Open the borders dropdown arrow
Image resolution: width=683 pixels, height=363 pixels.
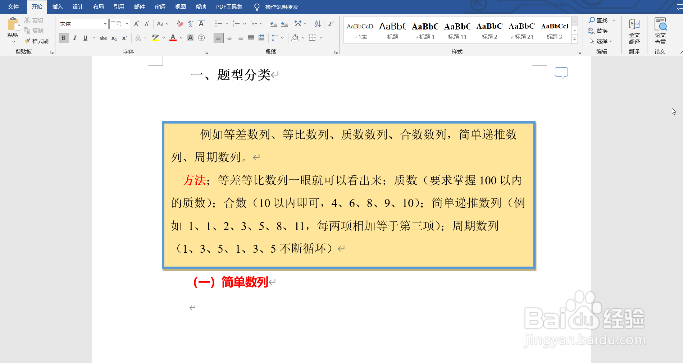coord(321,38)
